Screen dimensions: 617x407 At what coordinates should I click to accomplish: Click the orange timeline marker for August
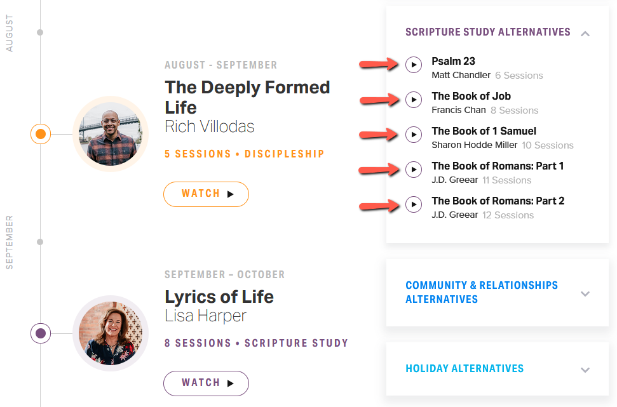[41, 134]
